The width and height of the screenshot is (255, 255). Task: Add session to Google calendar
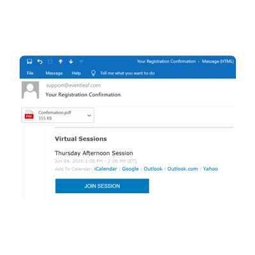coord(130,169)
